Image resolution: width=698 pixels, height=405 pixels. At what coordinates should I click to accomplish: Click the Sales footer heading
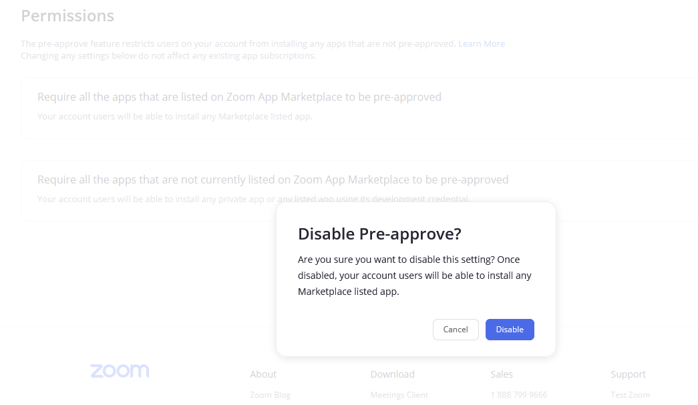click(501, 374)
